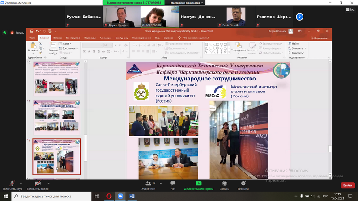Toggle center text alignment
The image size is (358, 201).
click(x=138, y=51)
